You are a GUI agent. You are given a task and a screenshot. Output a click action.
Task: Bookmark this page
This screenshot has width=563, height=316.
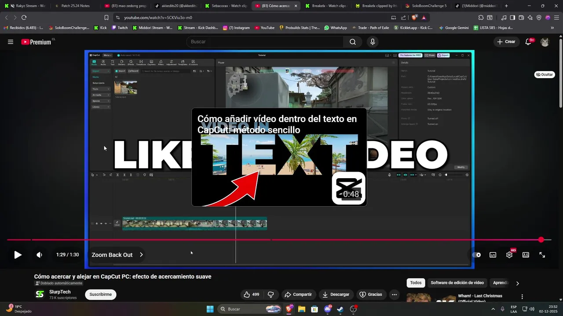106,18
